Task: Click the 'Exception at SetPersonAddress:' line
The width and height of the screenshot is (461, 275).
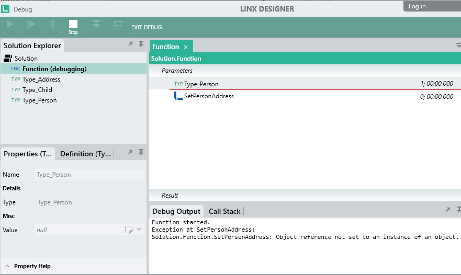Action: 204,230
